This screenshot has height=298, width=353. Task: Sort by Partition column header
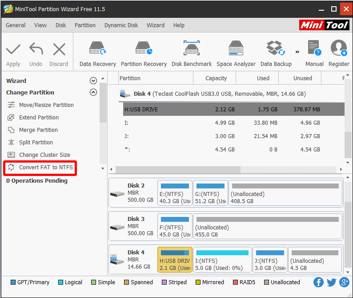coord(156,78)
